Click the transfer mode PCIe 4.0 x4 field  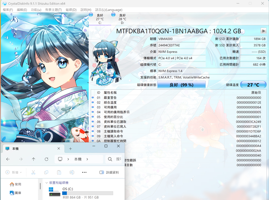(182, 58)
